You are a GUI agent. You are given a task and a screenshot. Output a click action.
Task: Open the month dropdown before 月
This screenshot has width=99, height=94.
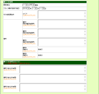click(x=35, y=8)
